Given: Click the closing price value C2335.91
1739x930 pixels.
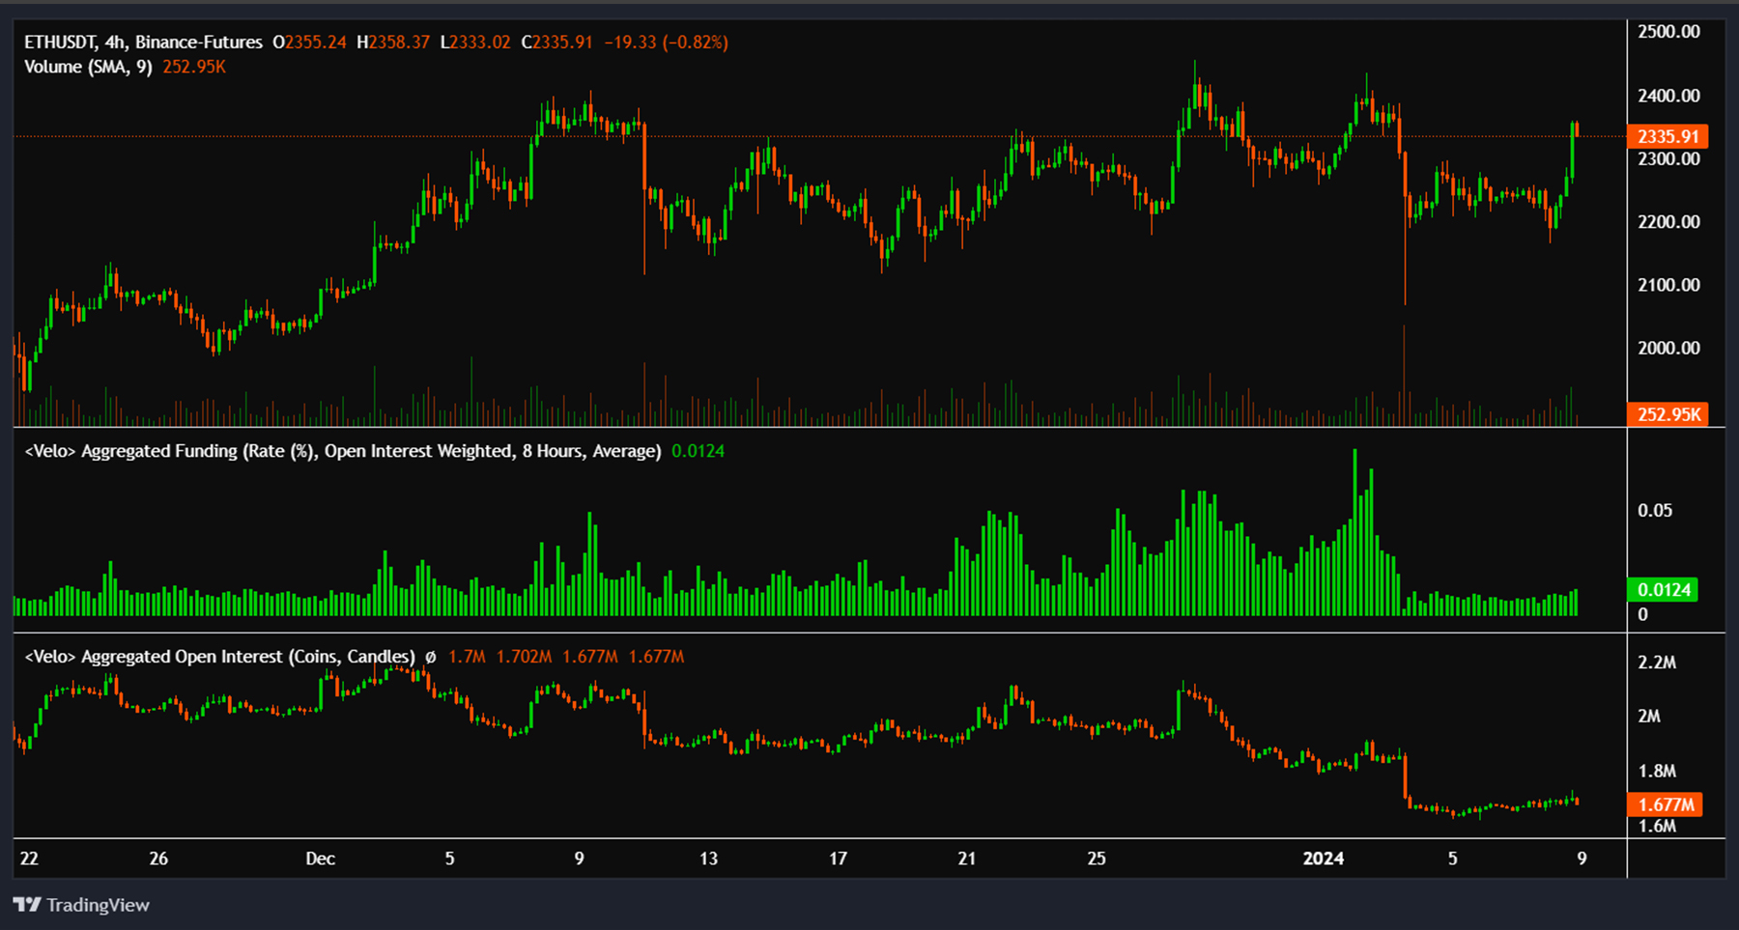Looking at the screenshot, I should coord(556,42).
